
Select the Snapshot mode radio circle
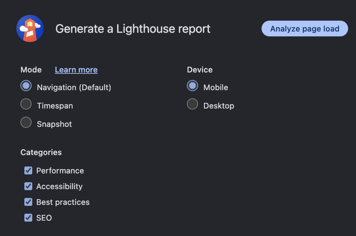26,122
